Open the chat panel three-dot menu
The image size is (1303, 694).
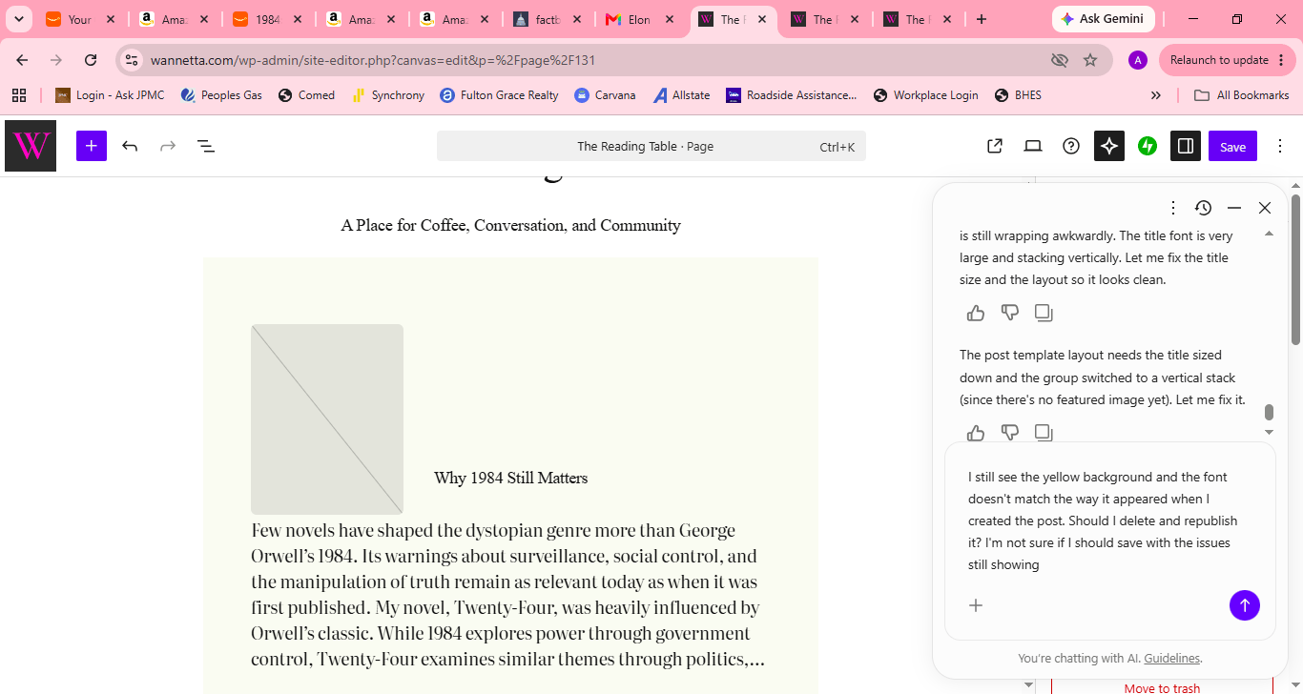pyautogui.click(x=1173, y=208)
